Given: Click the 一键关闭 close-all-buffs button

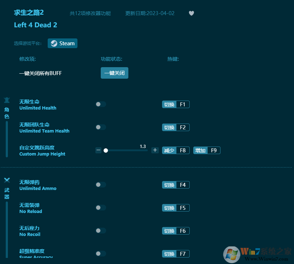Looking at the screenshot, I should [x=114, y=73].
